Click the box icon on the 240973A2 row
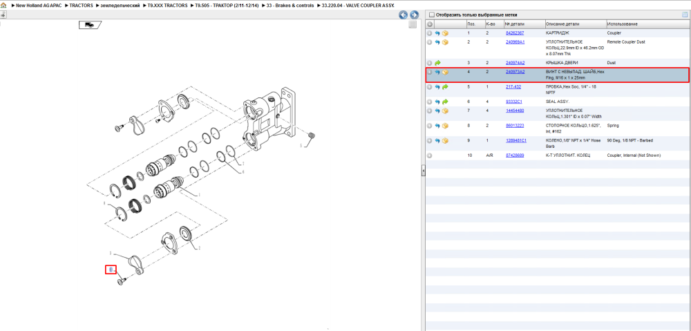 tap(445, 72)
